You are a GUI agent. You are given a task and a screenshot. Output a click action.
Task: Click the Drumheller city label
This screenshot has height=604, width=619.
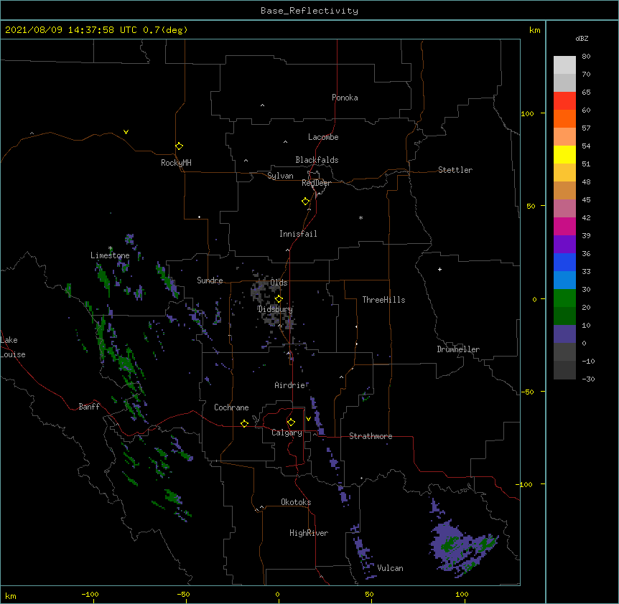[x=458, y=349]
